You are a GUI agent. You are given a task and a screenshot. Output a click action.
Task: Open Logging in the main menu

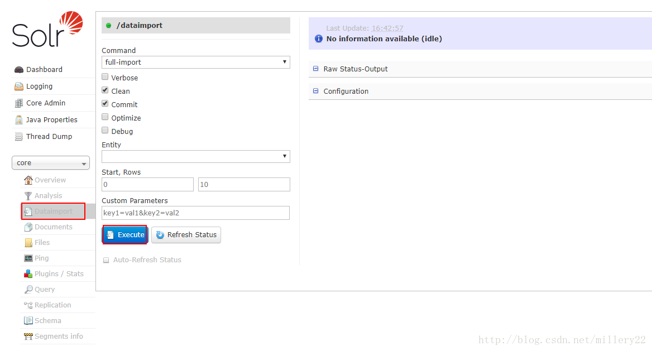(x=39, y=86)
